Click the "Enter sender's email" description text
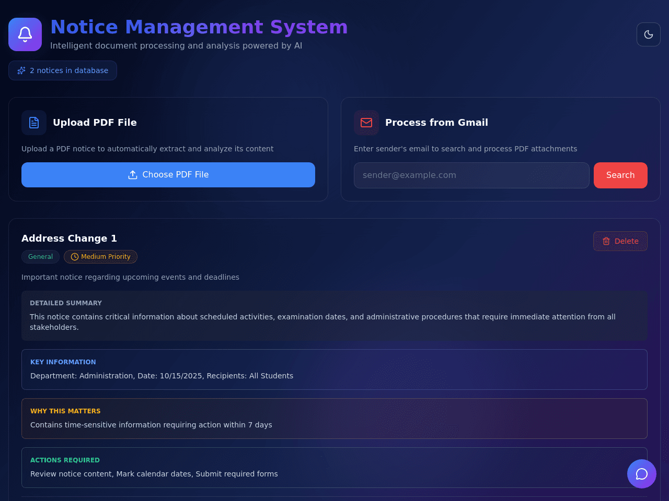 466,149
